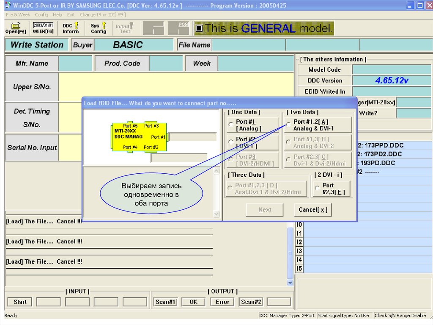
Task: Click the Start button in INPUT section
Action: tap(20, 302)
